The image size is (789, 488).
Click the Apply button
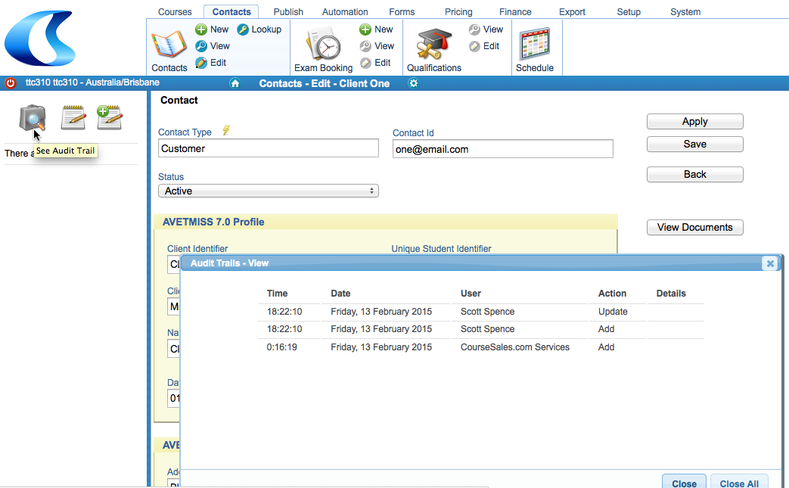[x=695, y=121]
